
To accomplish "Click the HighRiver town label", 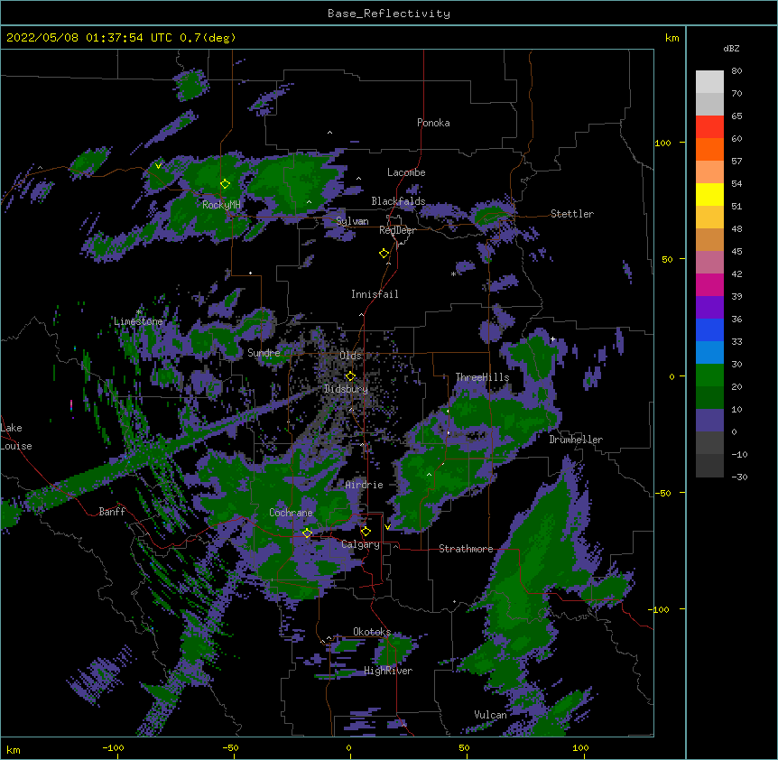I will [x=388, y=671].
